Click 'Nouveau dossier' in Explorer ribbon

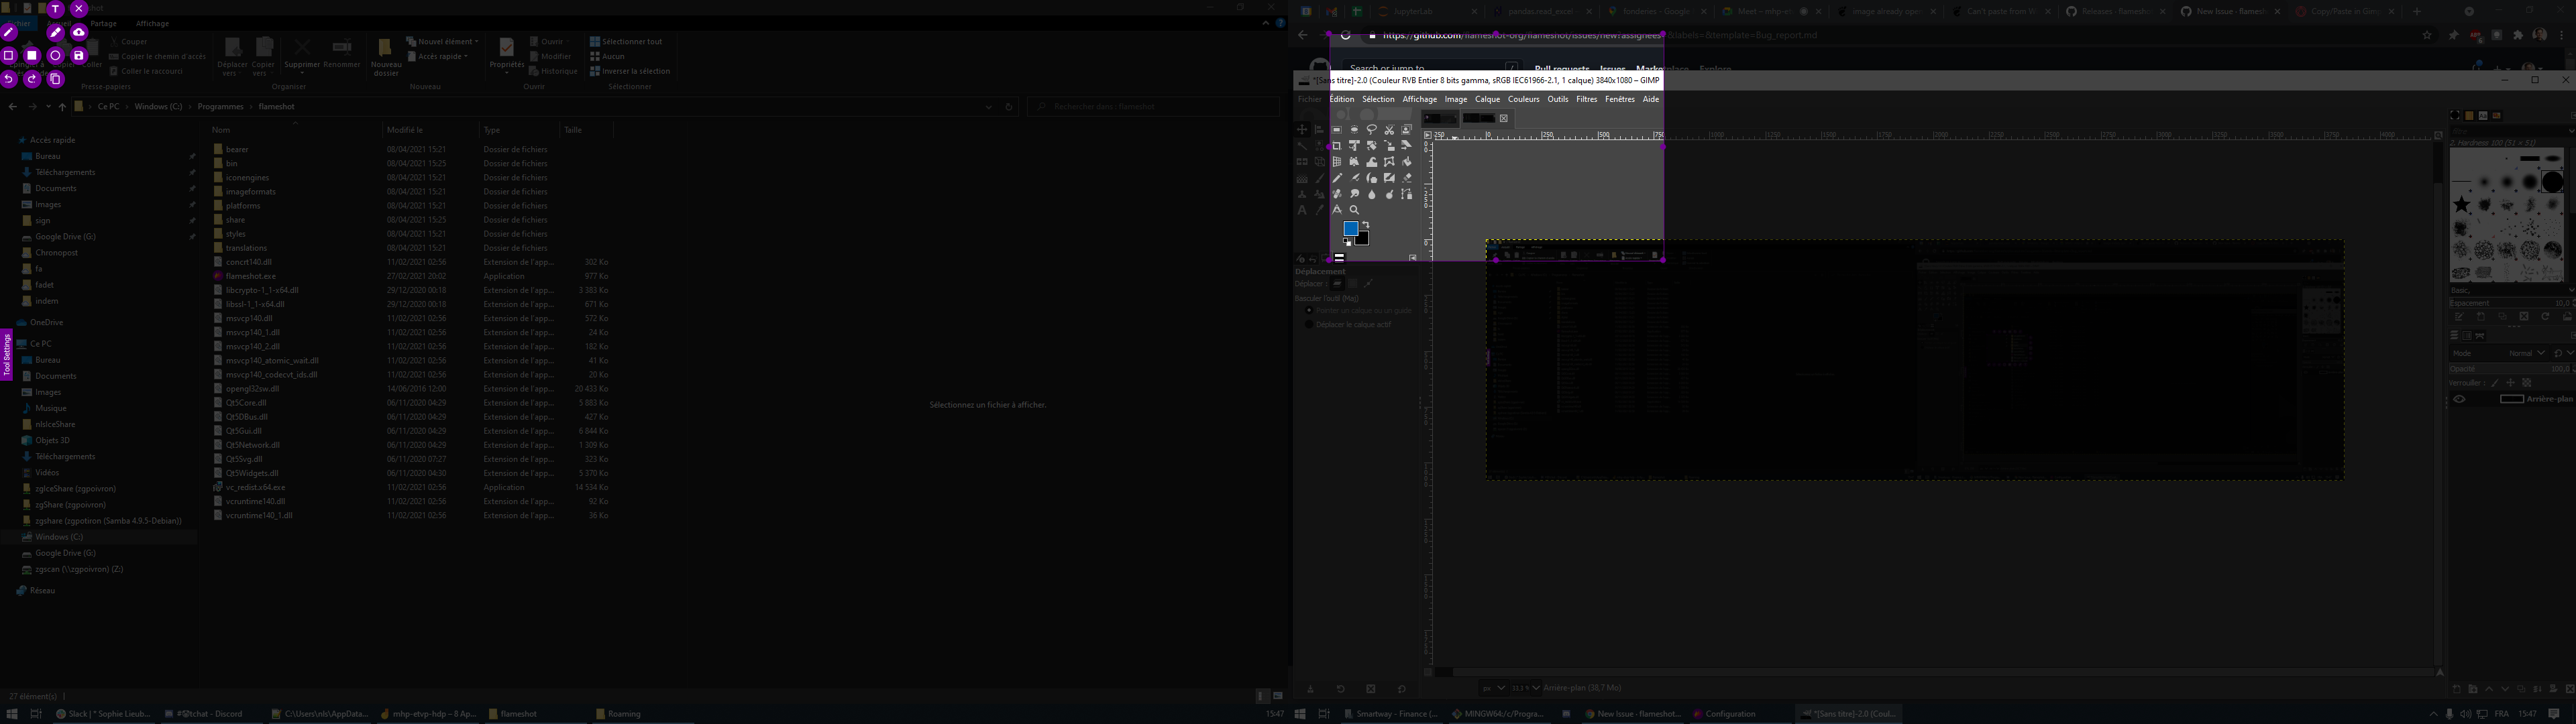(x=386, y=57)
